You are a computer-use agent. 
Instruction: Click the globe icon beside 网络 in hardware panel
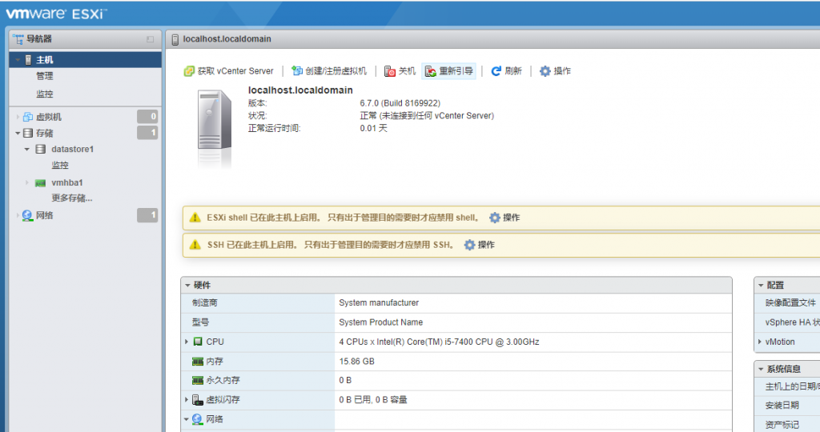click(197, 419)
